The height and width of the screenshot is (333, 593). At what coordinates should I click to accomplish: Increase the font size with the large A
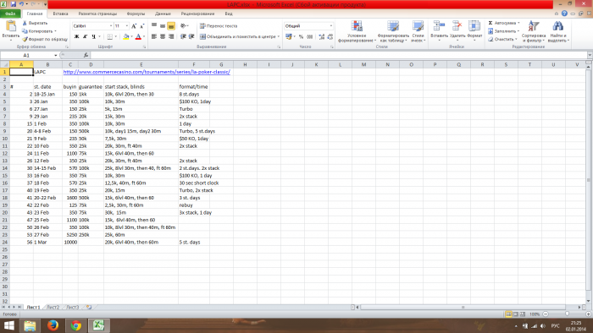click(x=134, y=26)
